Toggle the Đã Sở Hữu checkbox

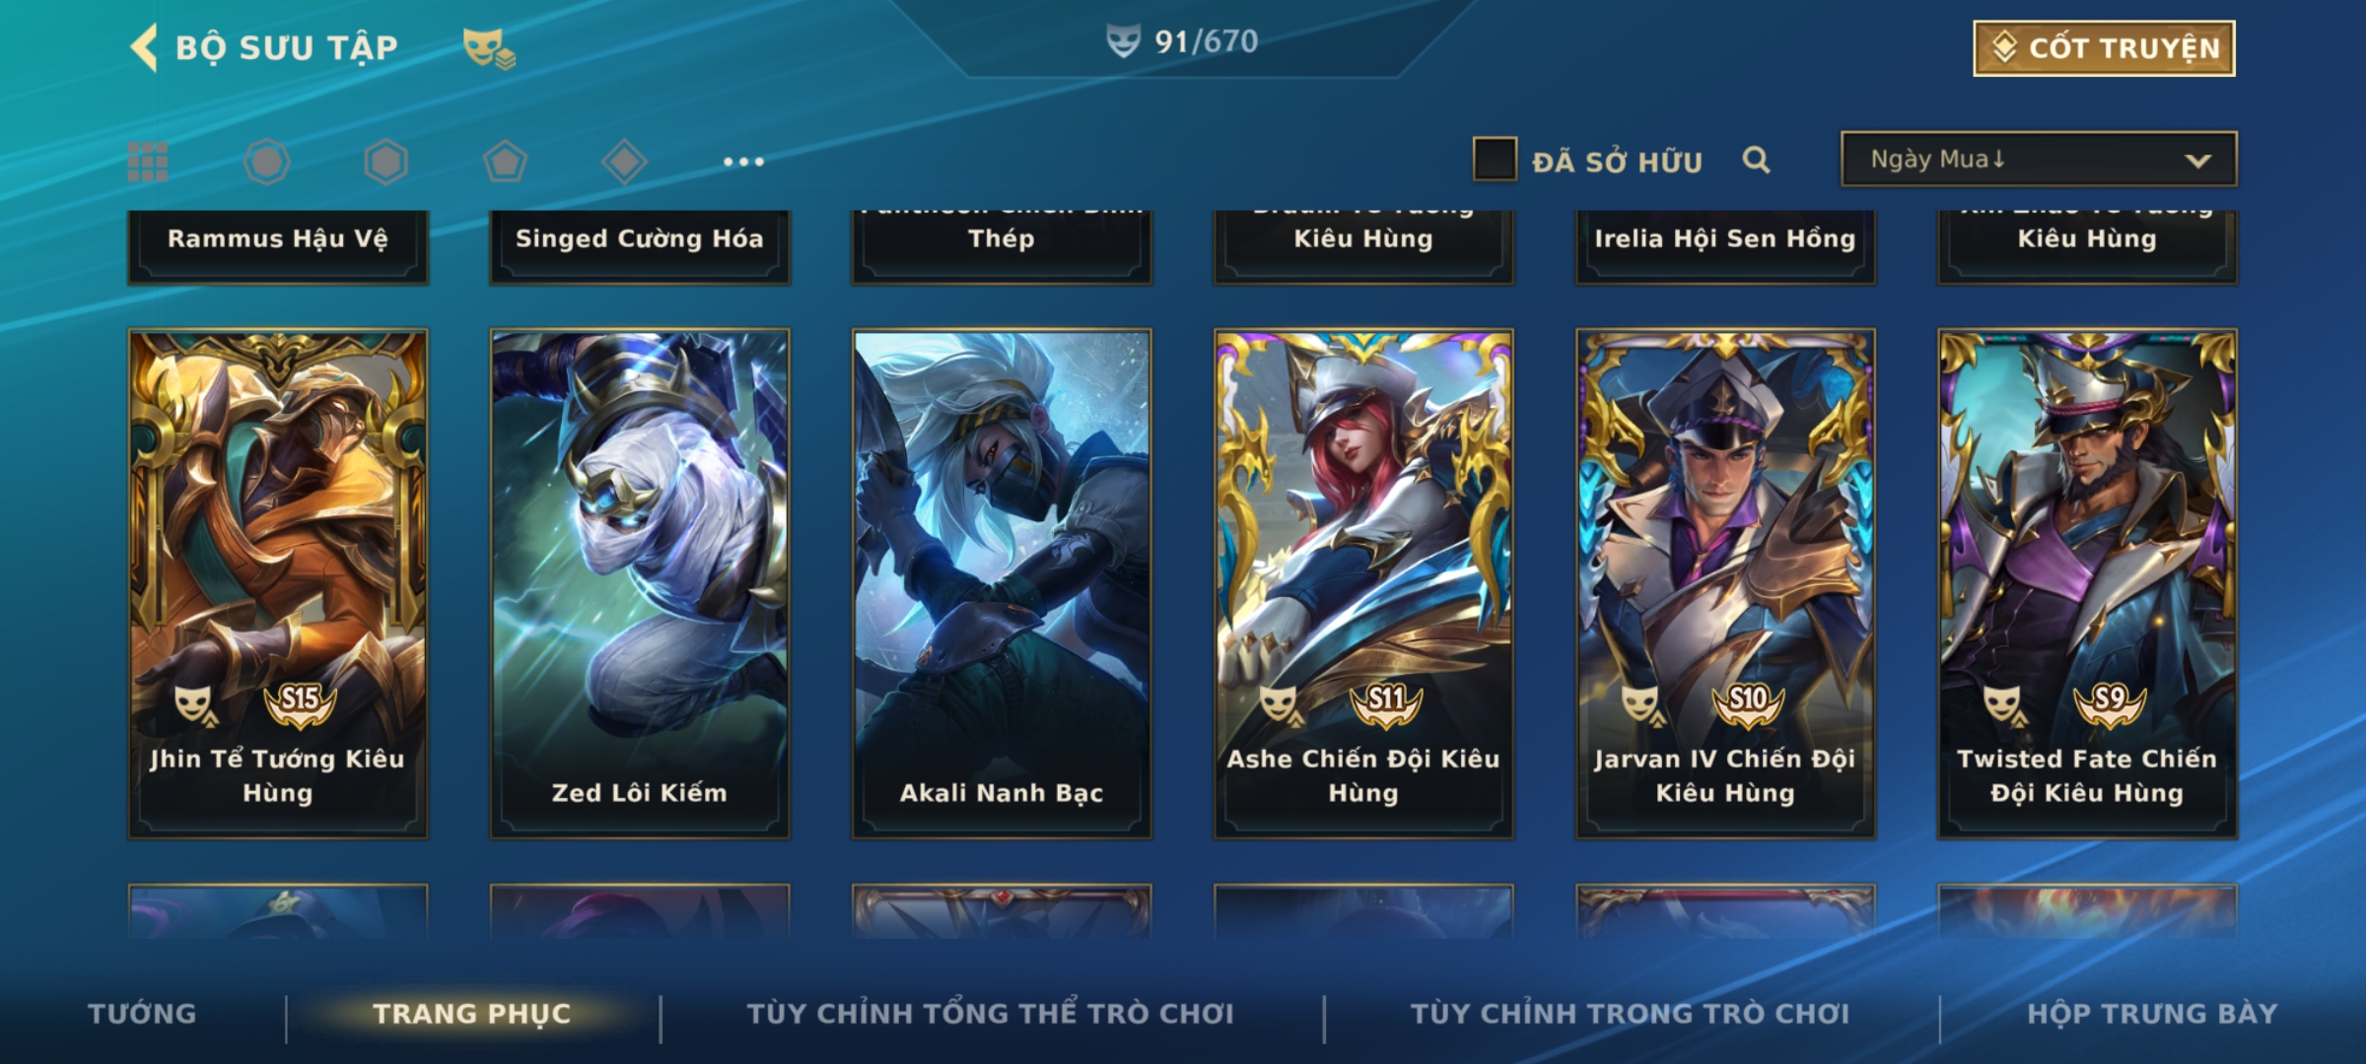click(x=1495, y=160)
